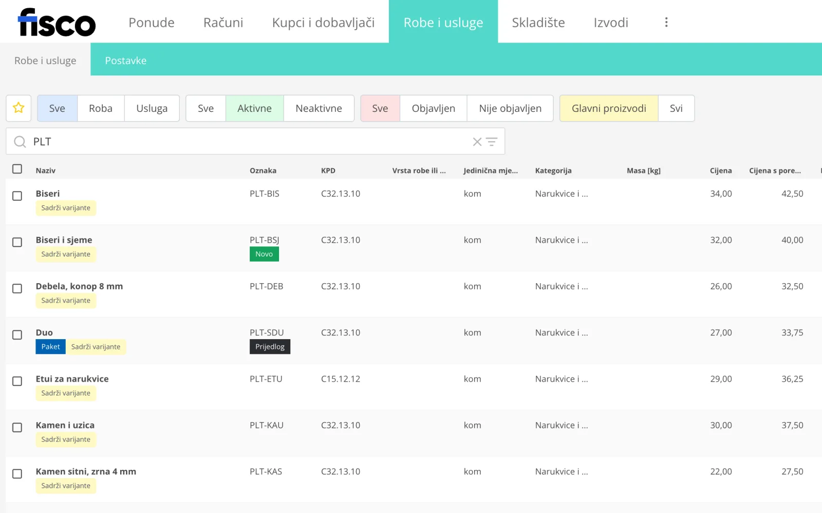The width and height of the screenshot is (822, 513).
Task: Check the Etui za narukvice row
Action: click(x=17, y=381)
